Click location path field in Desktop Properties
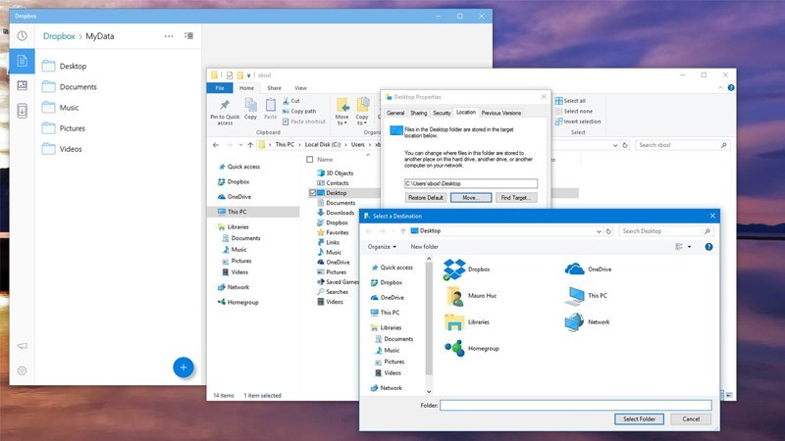Viewport: 785px width, 441px height. click(x=471, y=183)
